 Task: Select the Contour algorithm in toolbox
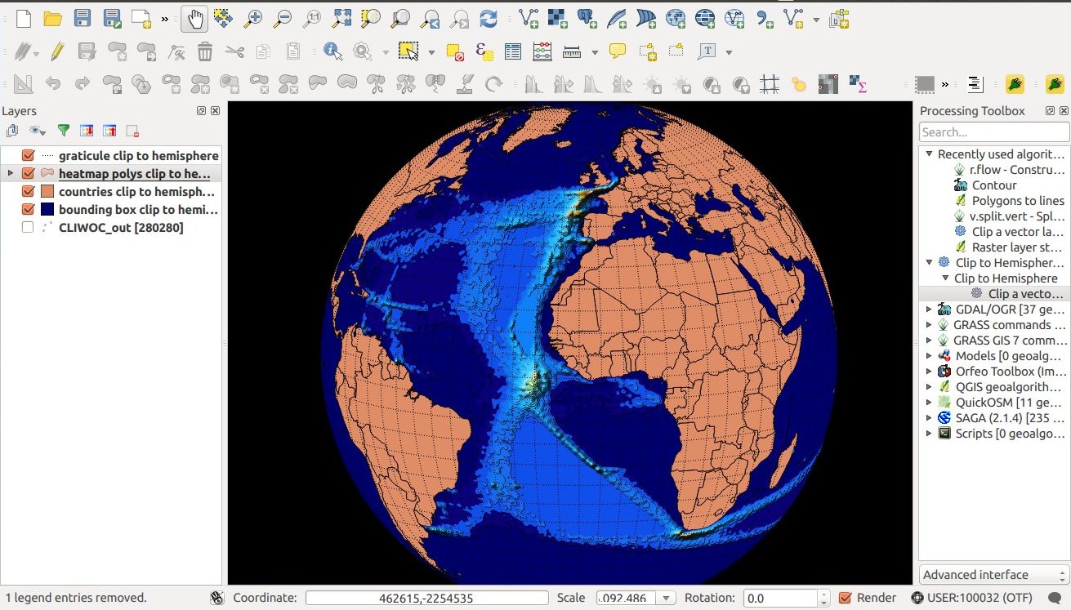coord(994,185)
